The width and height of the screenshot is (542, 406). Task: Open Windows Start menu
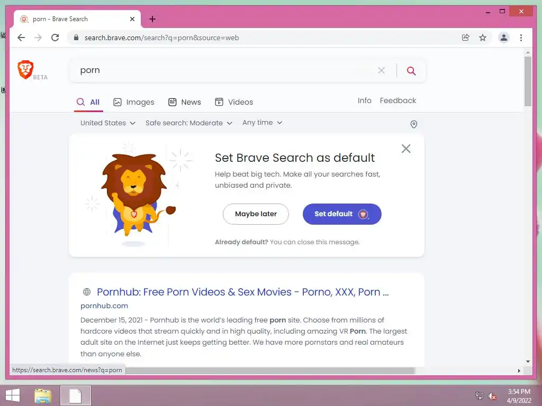pos(13,395)
